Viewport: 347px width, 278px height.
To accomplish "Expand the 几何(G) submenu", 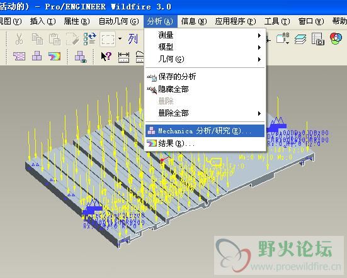I will click(205, 59).
